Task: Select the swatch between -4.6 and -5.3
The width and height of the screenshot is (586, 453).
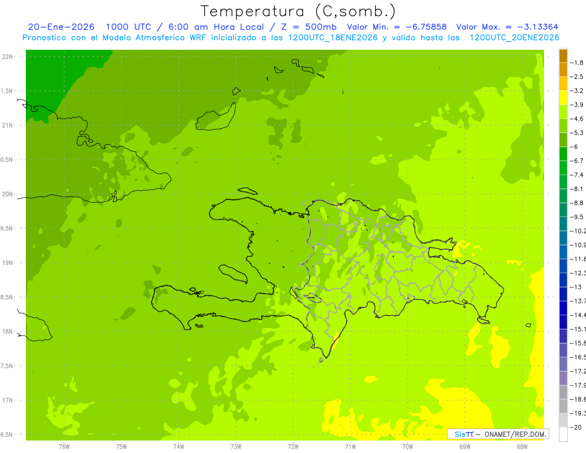Action: pos(563,126)
